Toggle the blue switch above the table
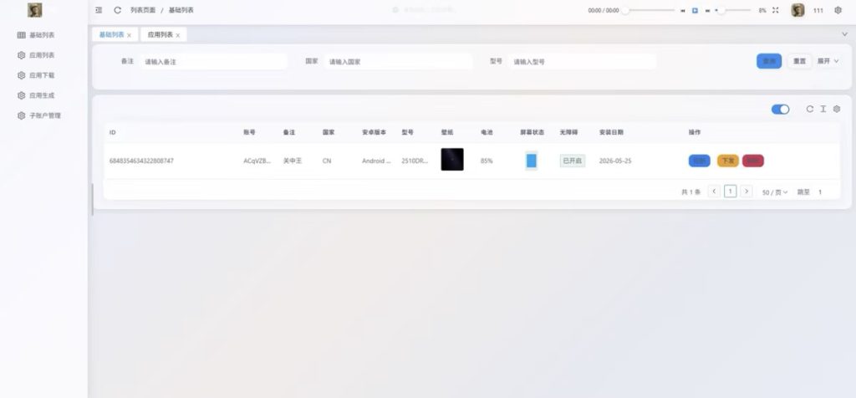The image size is (856, 398). tap(780, 110)
